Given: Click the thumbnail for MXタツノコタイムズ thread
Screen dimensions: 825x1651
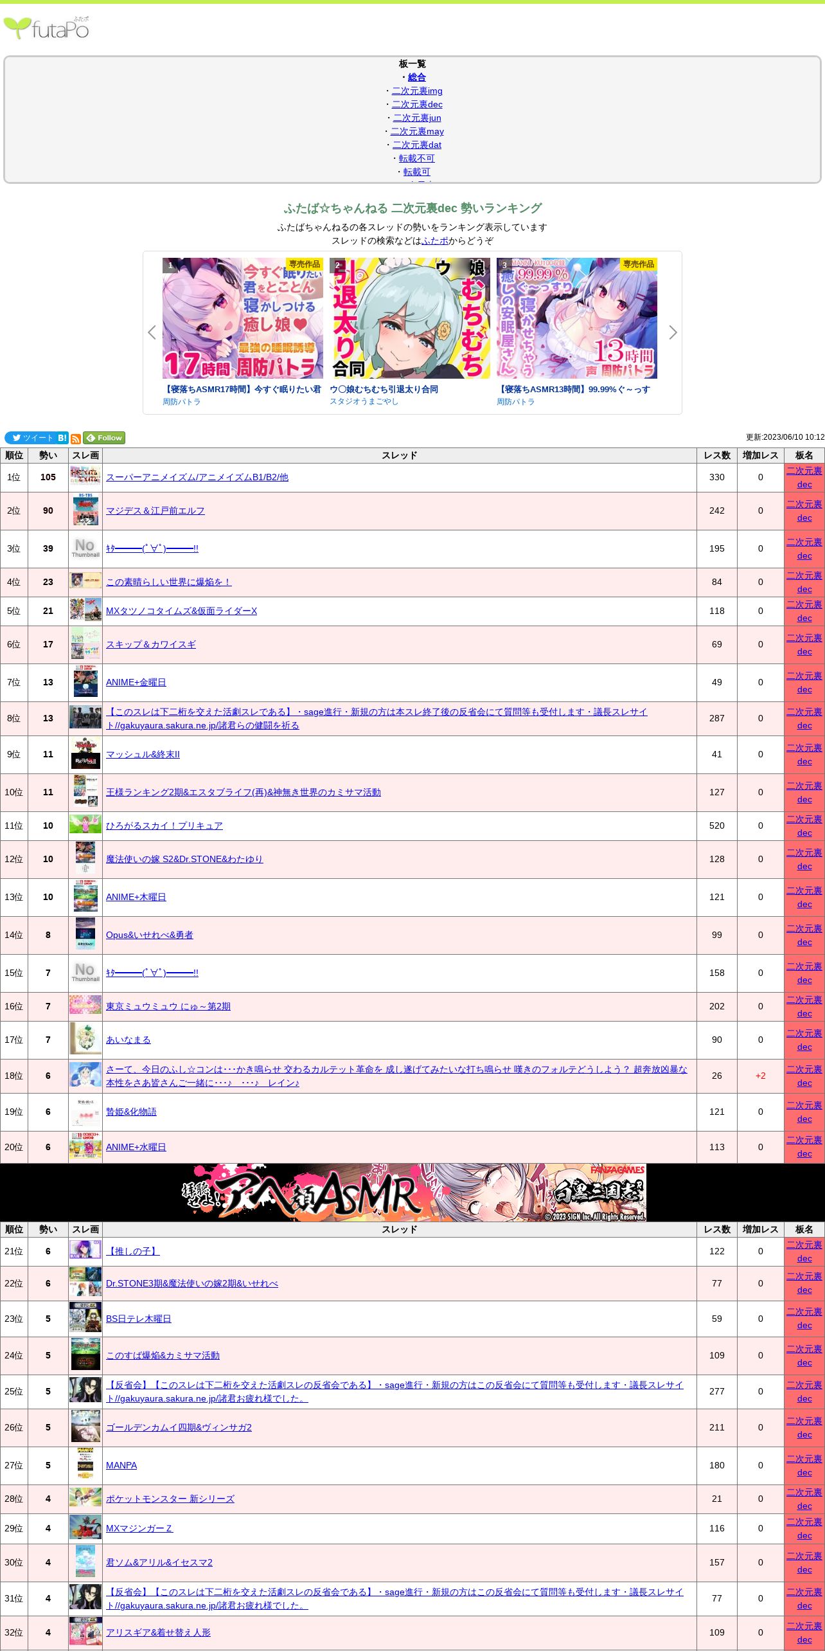Looking at the screenshot, I should point(85,611).
